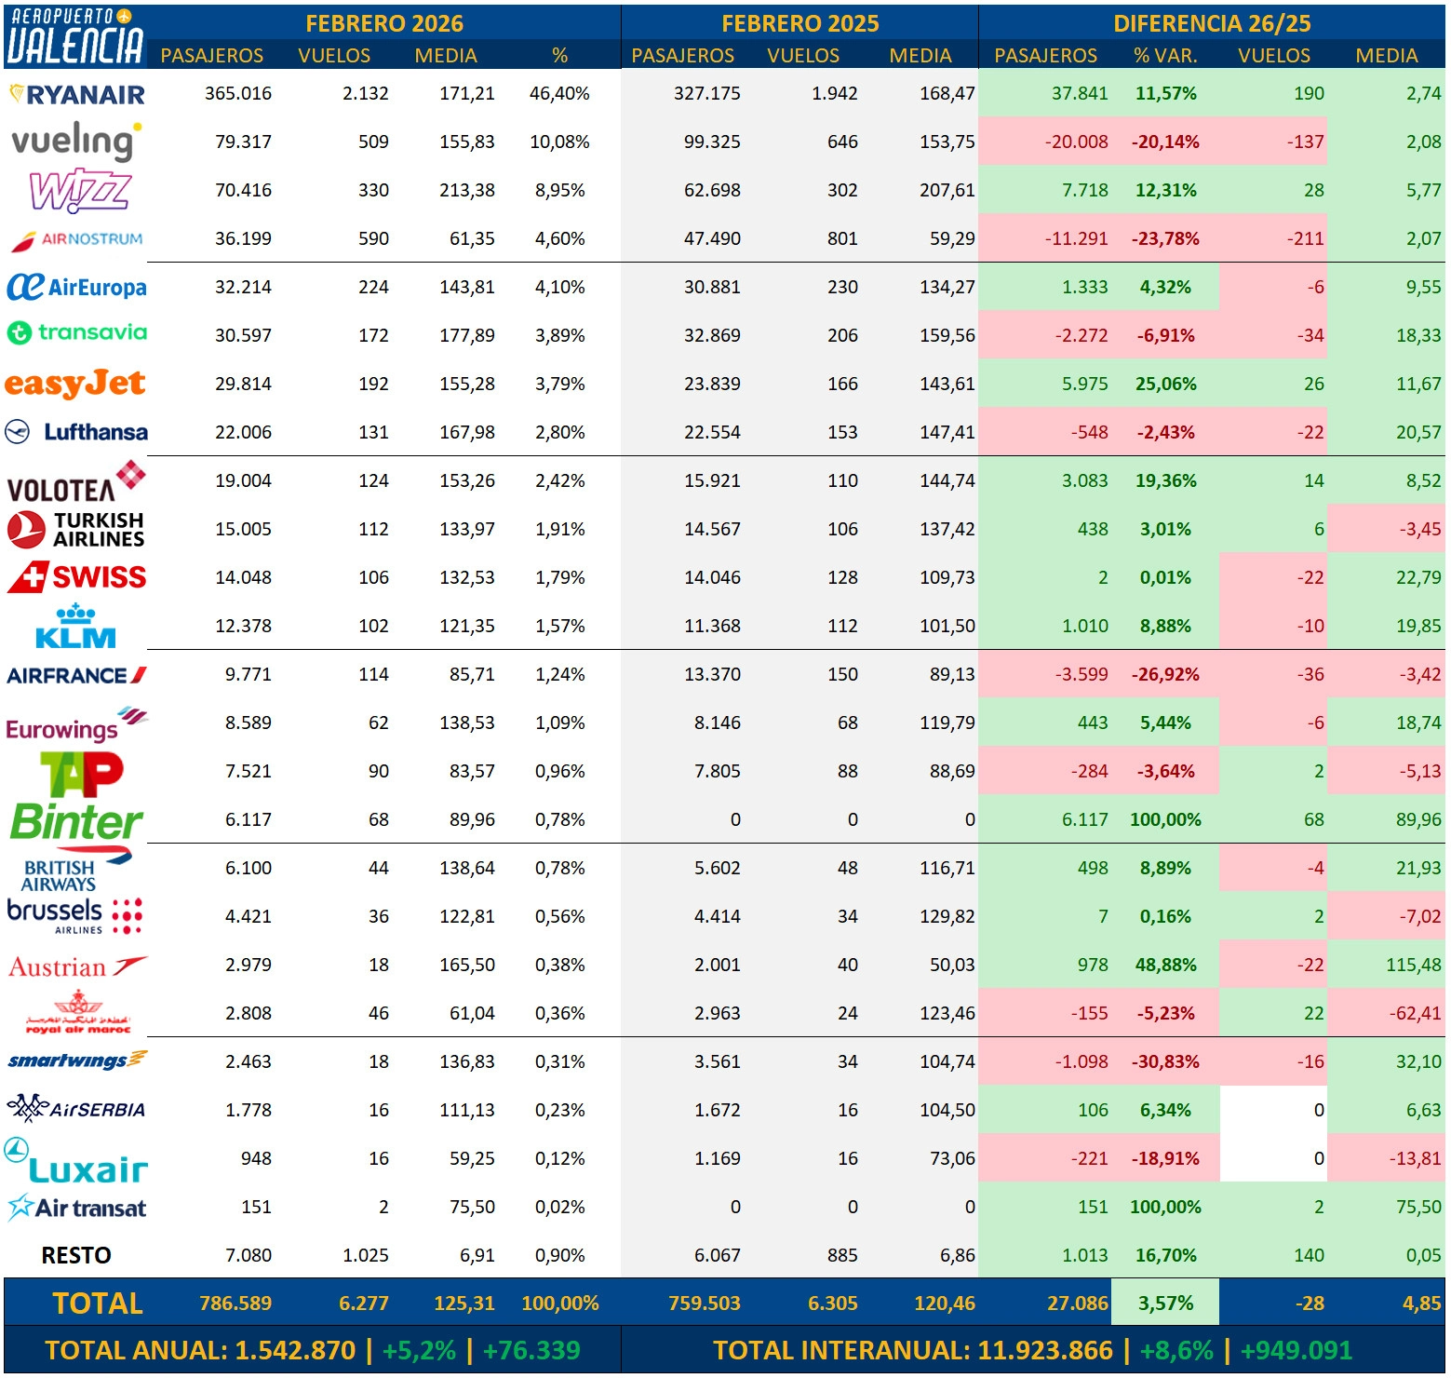Click the Aeropuerto Valencia logo
The height and width of the screenshot is (1378, 1451).
tap(74, 36)
